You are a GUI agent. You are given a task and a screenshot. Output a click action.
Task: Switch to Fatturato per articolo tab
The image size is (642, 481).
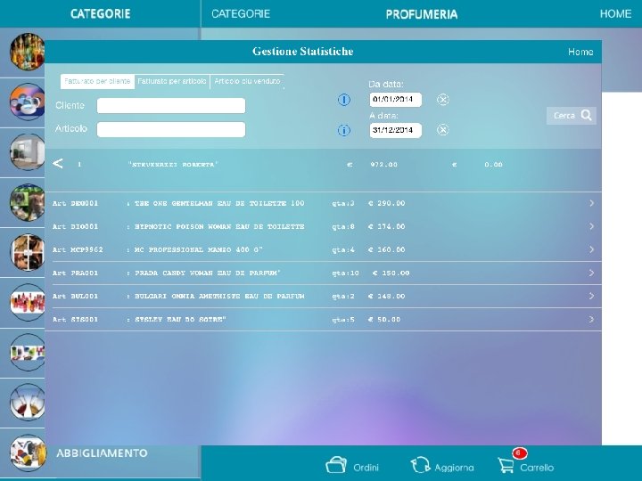point(172,81)
